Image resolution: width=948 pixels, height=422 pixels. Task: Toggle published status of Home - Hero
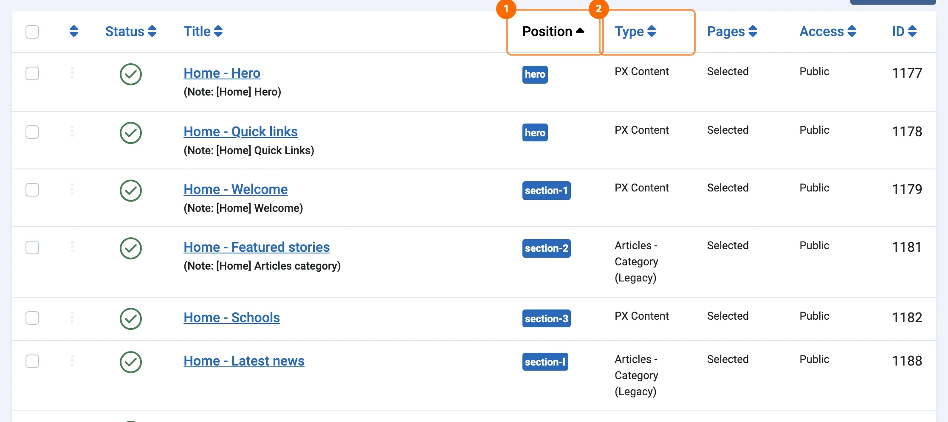[131, 74]
